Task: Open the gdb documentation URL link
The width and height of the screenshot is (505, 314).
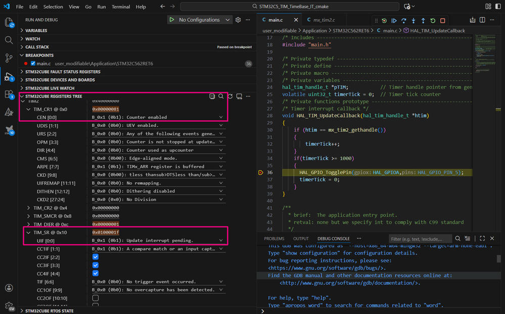Action: [350, 283]
